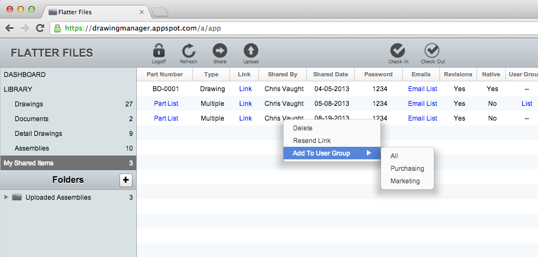Image resolution: width=538 pixels, height=257 pixels.
Task: Click the Check Out icon
Action: click(432, 51)
